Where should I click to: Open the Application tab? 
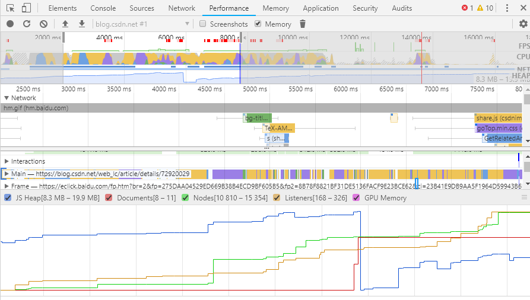pyautogui.click(x=320, y=8)
